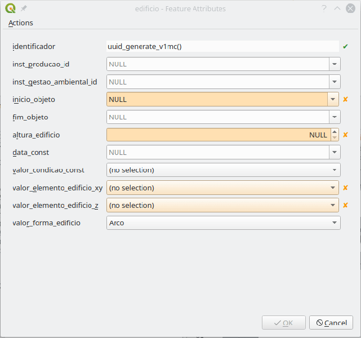
Task: Open the fim_objeto date dropdown
Action: coord(335,117)
